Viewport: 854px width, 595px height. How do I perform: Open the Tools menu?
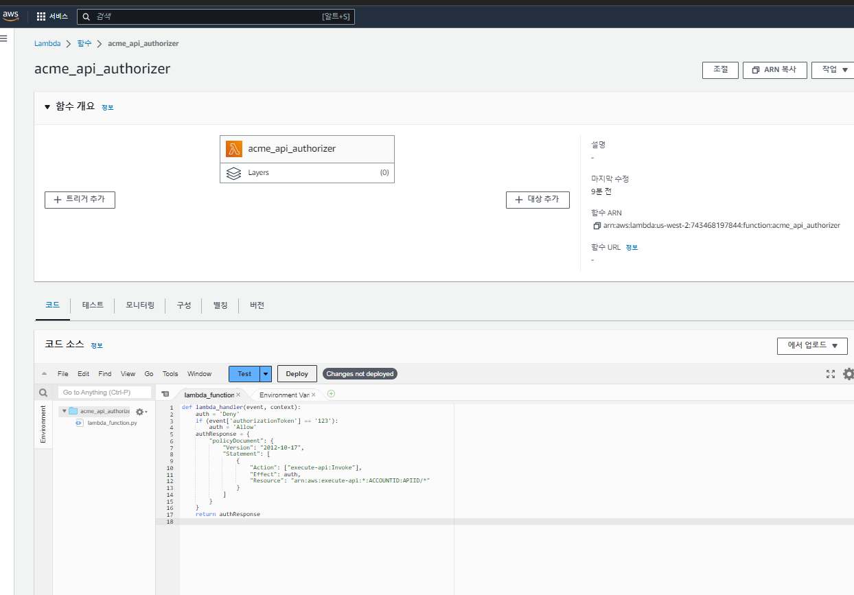[x=170, y=374]
